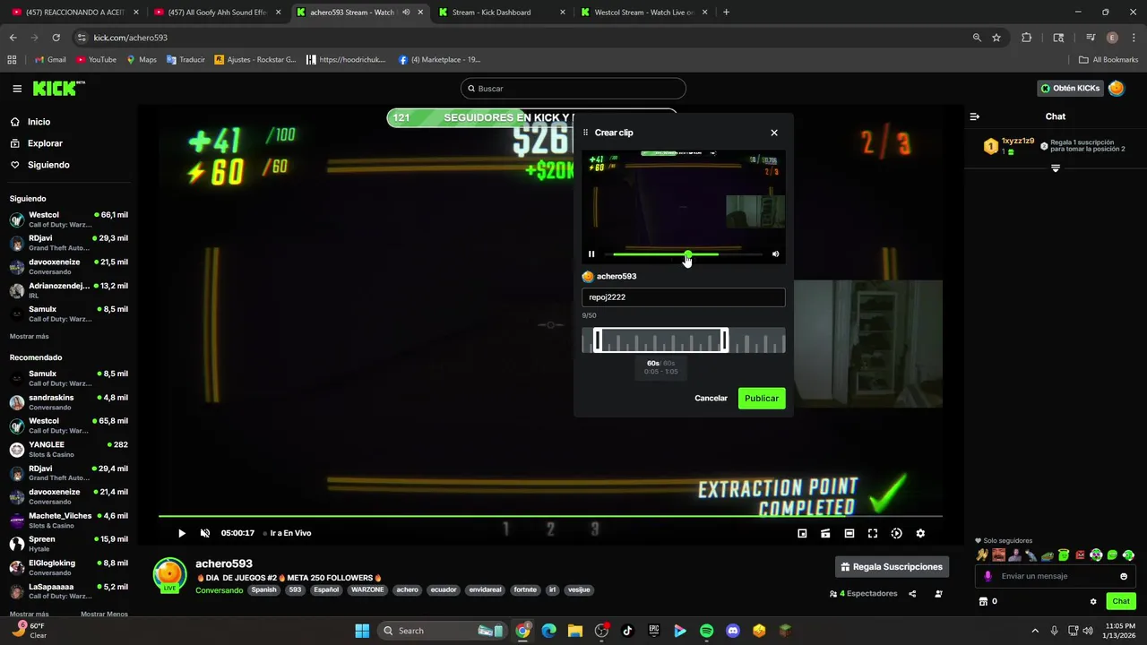Cancel clip creation with Cancelar
The width and height of the screenshot is (1147, 645).
pos(711,398)
